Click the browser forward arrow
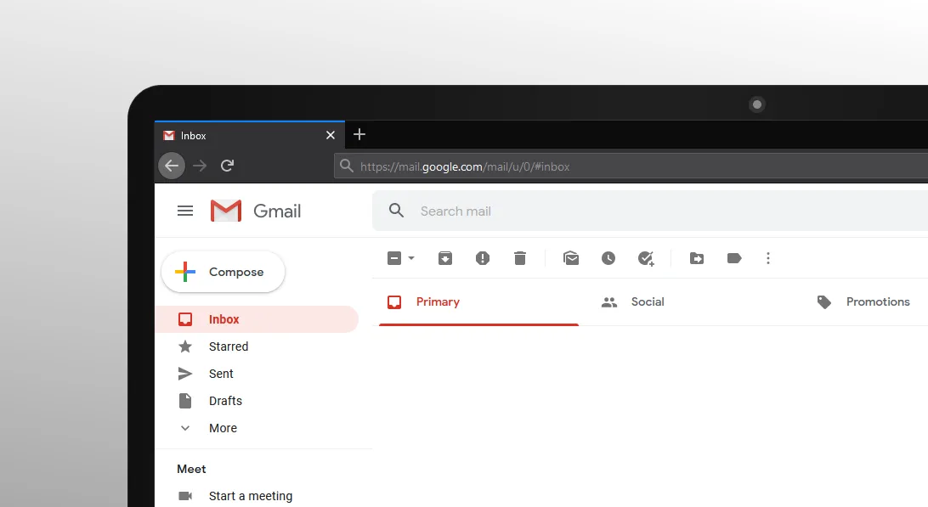 coord(200,166)
